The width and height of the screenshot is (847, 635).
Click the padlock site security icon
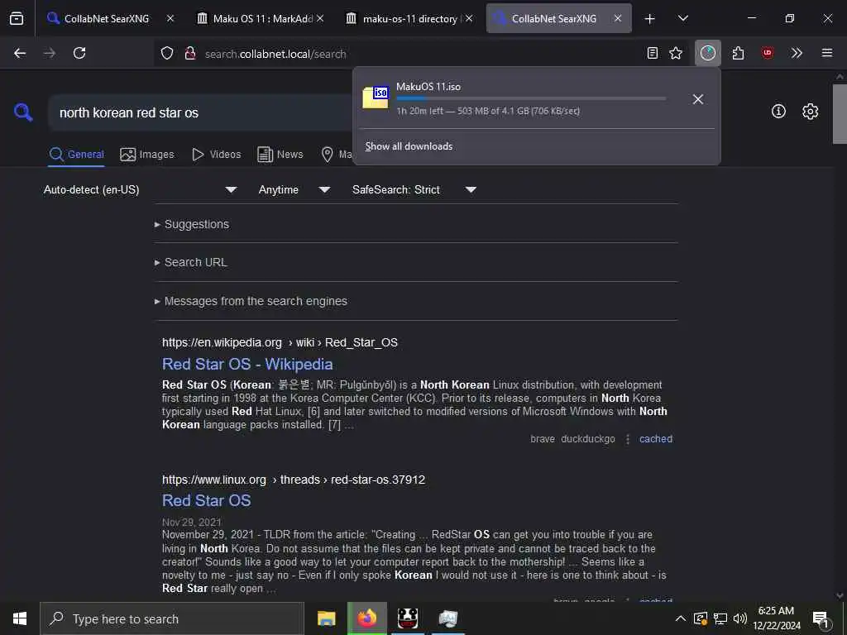coord(190,53)
